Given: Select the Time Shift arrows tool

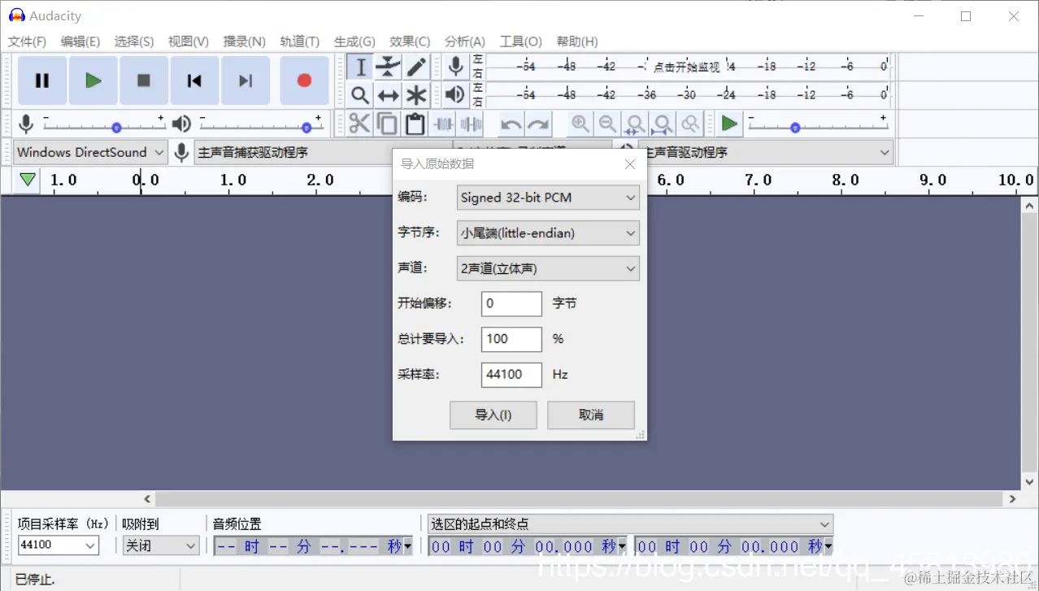Looking at the screenshot, I should click(x=388, y=95).
